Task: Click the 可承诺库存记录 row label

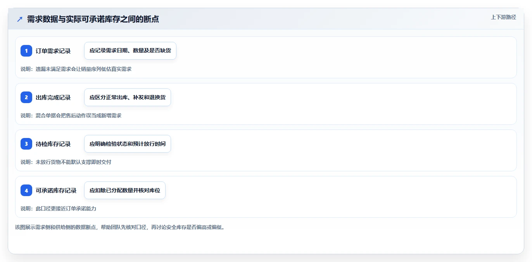Action: tap(56, 190)
